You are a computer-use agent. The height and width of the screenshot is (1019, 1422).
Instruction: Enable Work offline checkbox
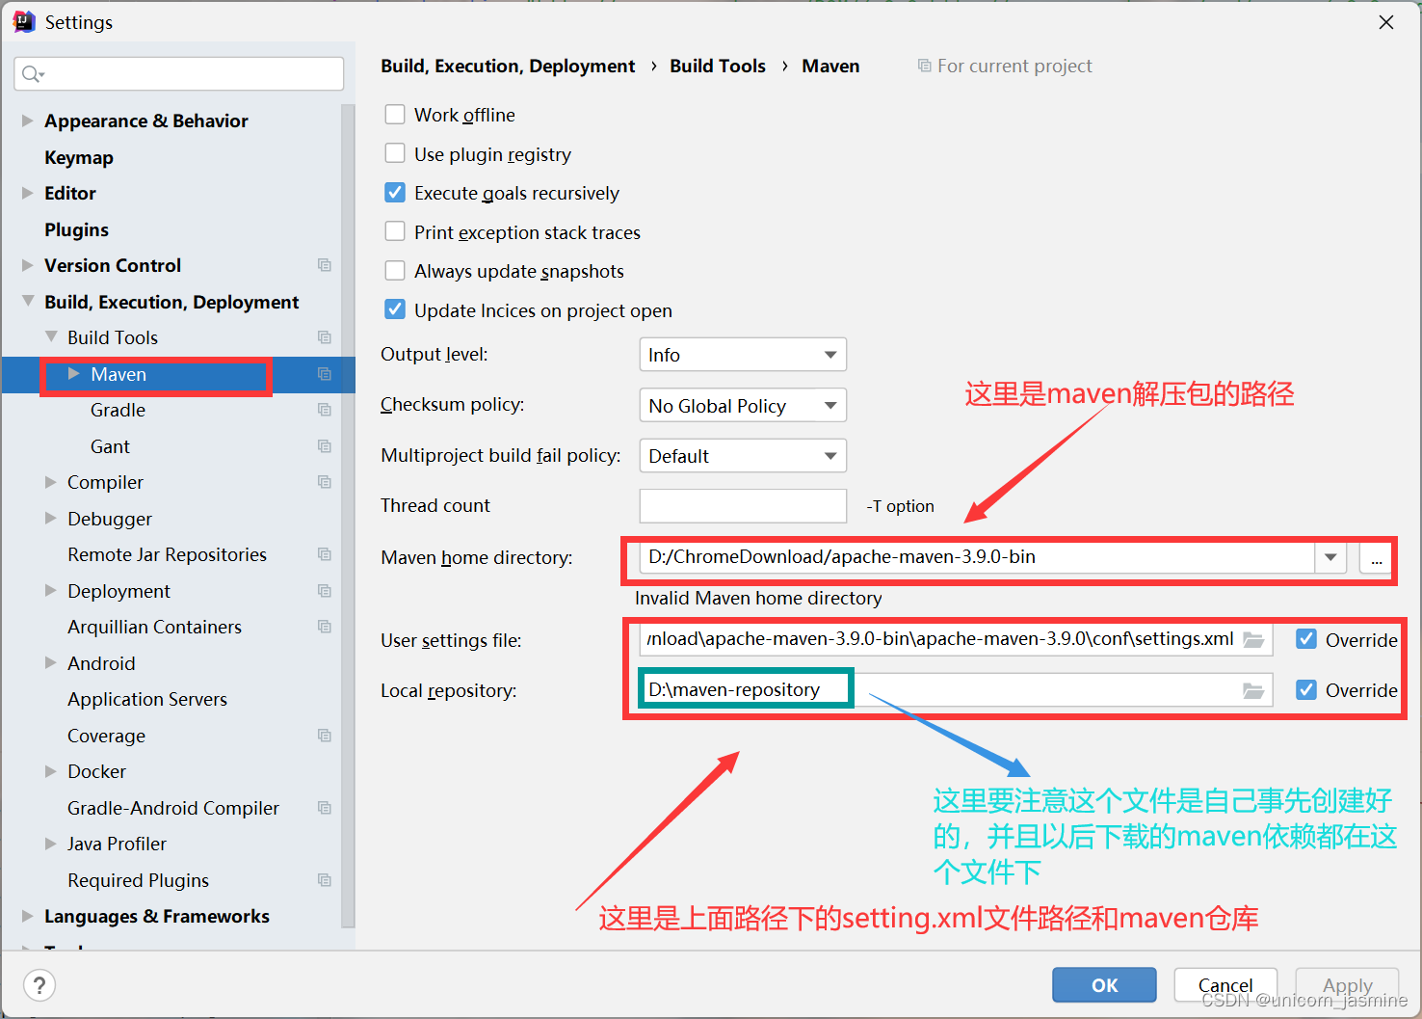tap(395, 115)
